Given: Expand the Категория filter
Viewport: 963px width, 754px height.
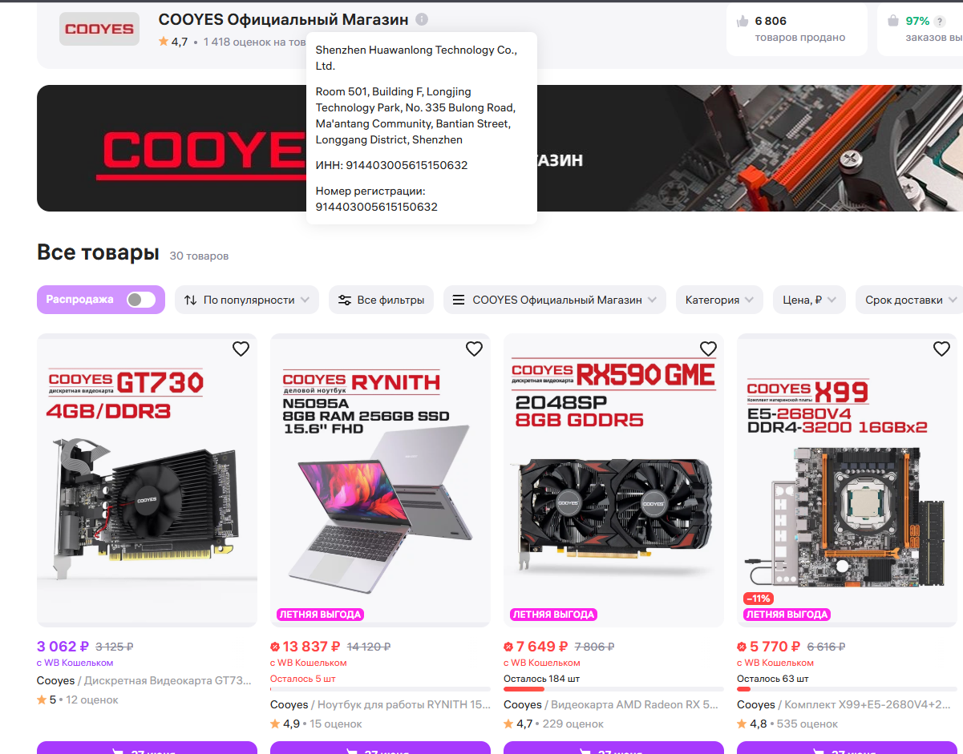Looking at the screenshot, I should pyautogui.click(x=719, y=300).
